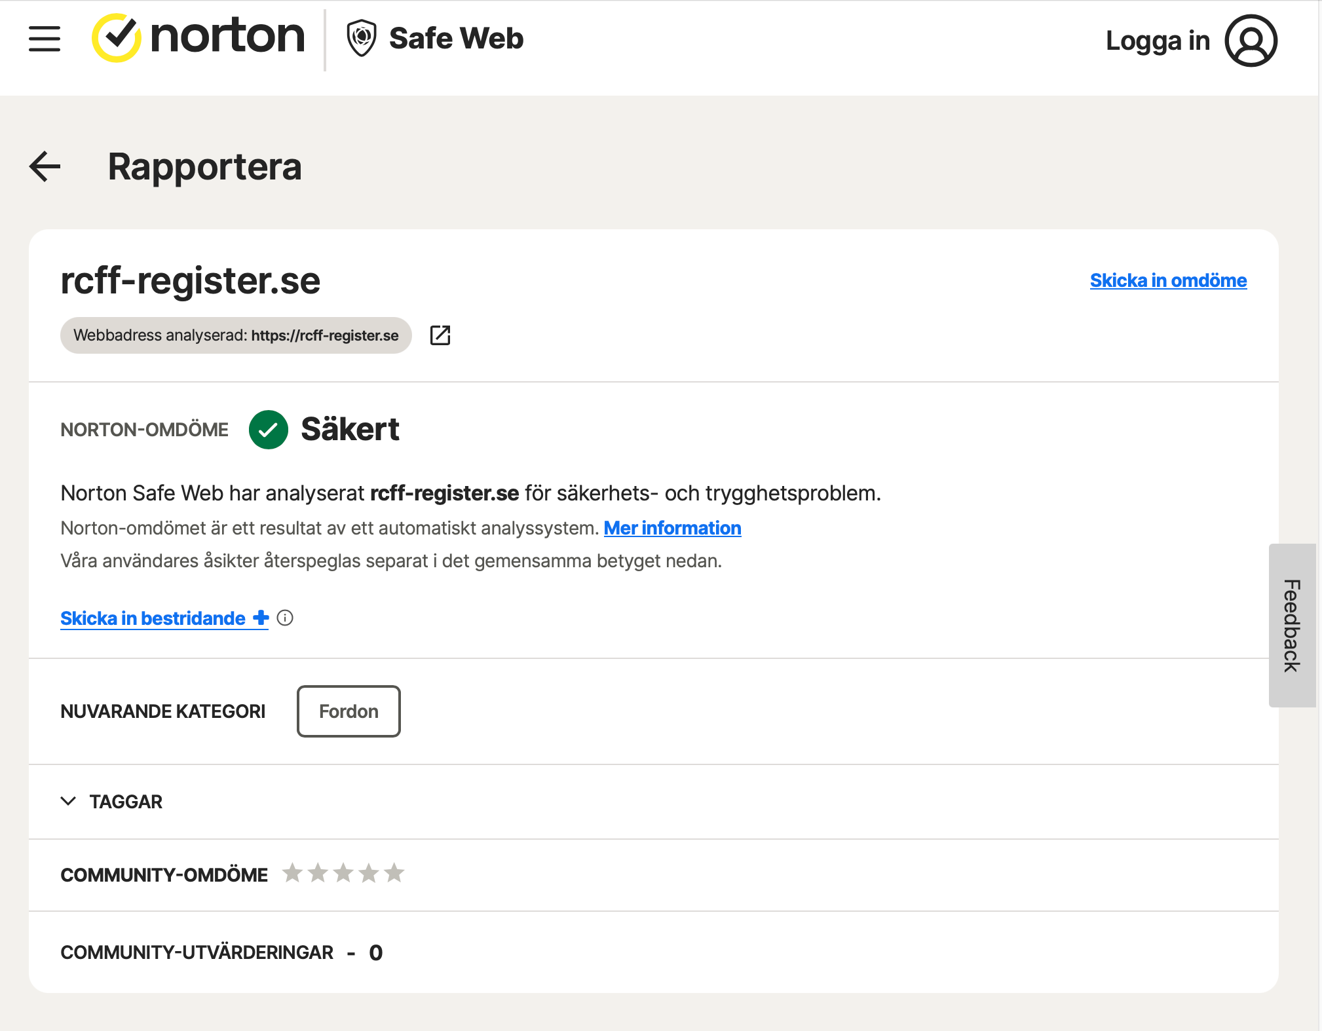Click the Skicka in bestridande link
Screen dimensions: 1322x1031
point(153,618)
